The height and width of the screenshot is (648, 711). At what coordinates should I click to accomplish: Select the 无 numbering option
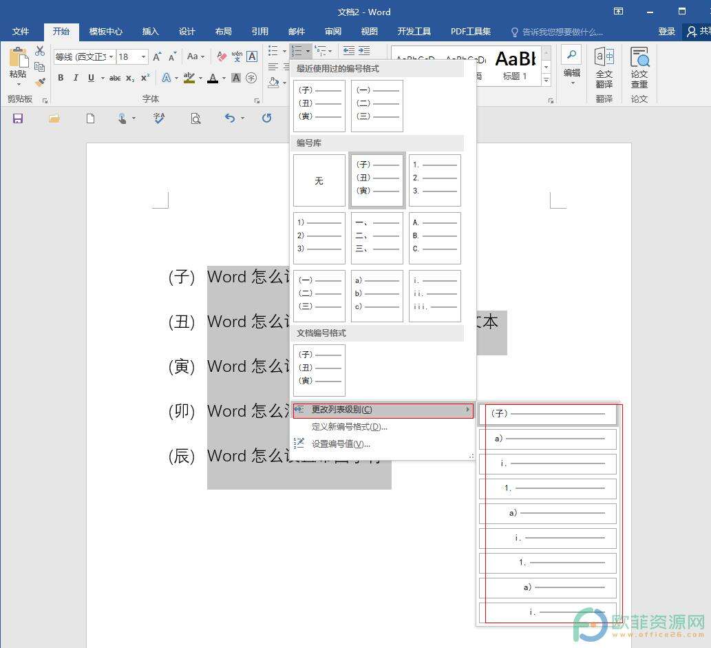pyautogui.click(x=319, y=180)
